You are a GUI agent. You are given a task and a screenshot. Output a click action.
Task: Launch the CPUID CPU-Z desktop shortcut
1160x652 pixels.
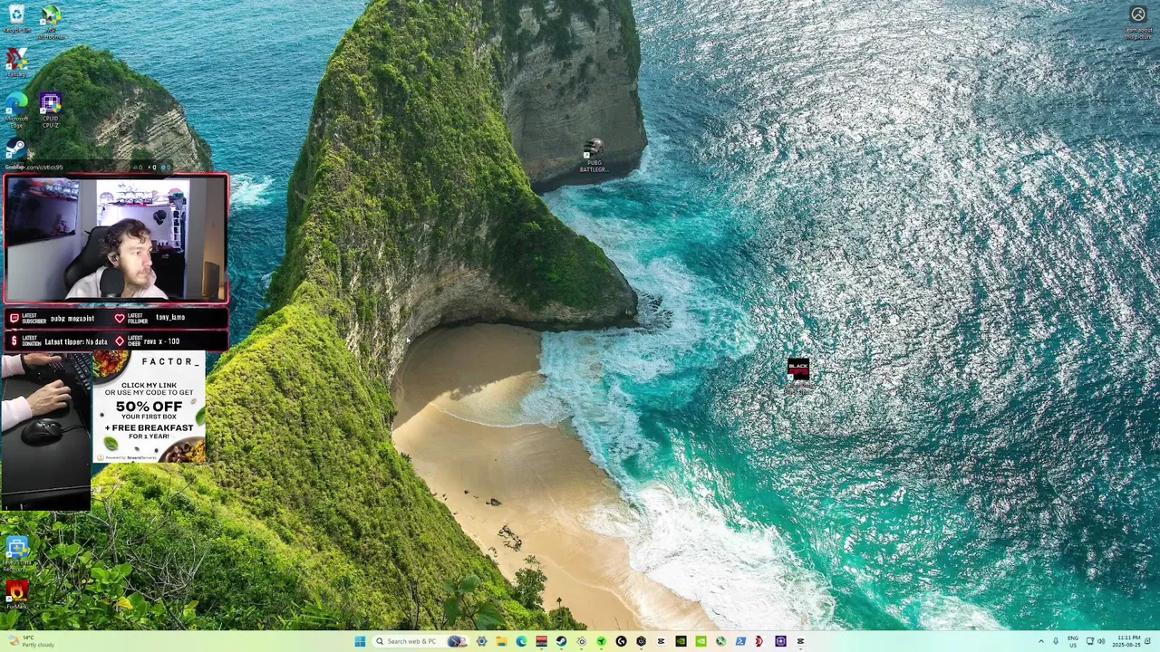tap(51, 110)
